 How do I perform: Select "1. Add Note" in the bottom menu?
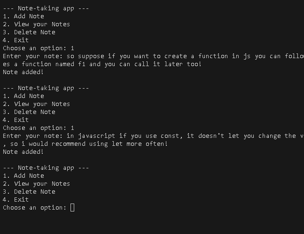coord(23,175)
